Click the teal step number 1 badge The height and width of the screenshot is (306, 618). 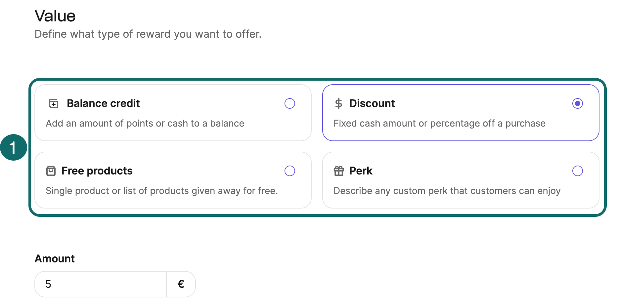pos(14,147)
